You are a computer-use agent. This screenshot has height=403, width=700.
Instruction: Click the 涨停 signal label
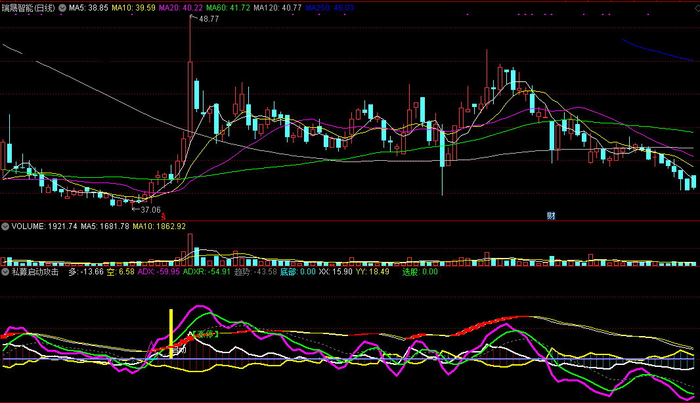pos(206,334)
